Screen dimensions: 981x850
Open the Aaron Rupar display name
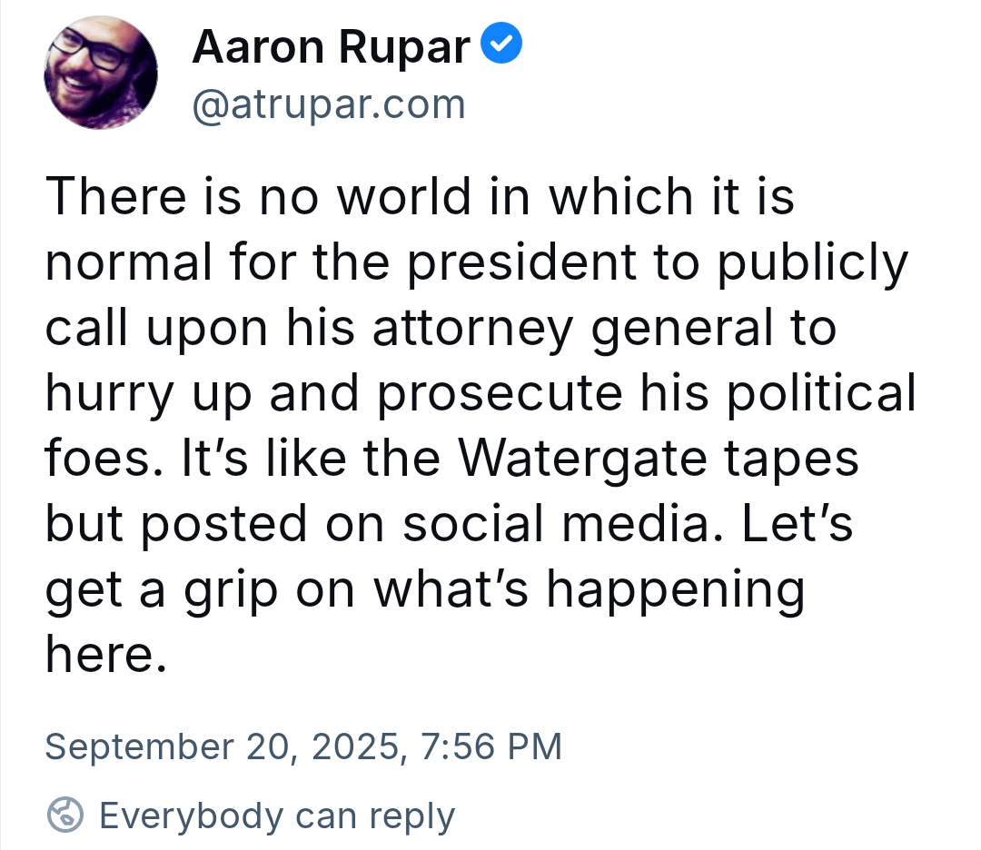click(331, 47)
